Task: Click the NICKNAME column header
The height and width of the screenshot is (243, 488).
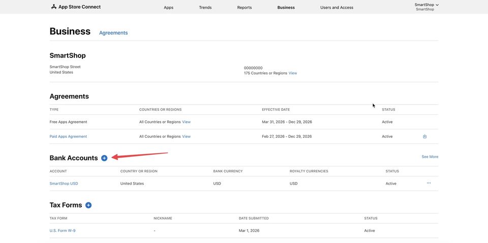Action: click(163, 219)
